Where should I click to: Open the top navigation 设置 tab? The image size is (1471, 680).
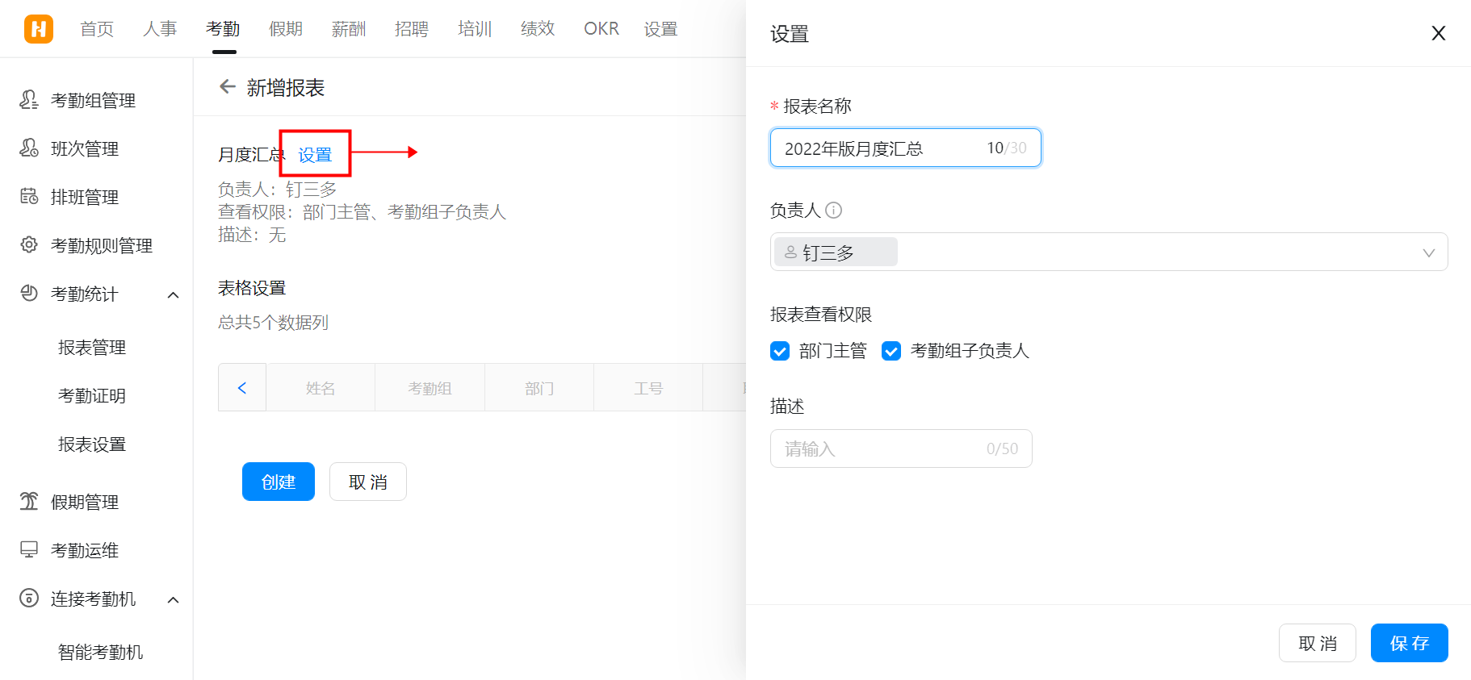click(660, 29)
